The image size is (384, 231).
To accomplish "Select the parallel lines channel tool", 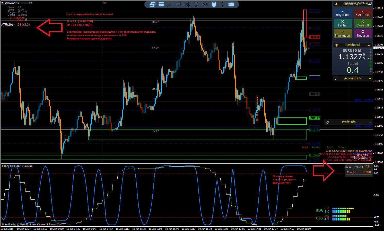I will click(x=179, y=4).
